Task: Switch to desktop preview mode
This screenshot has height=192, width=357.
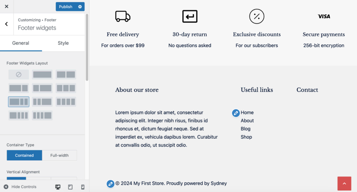Action: (x=58, y=187)
